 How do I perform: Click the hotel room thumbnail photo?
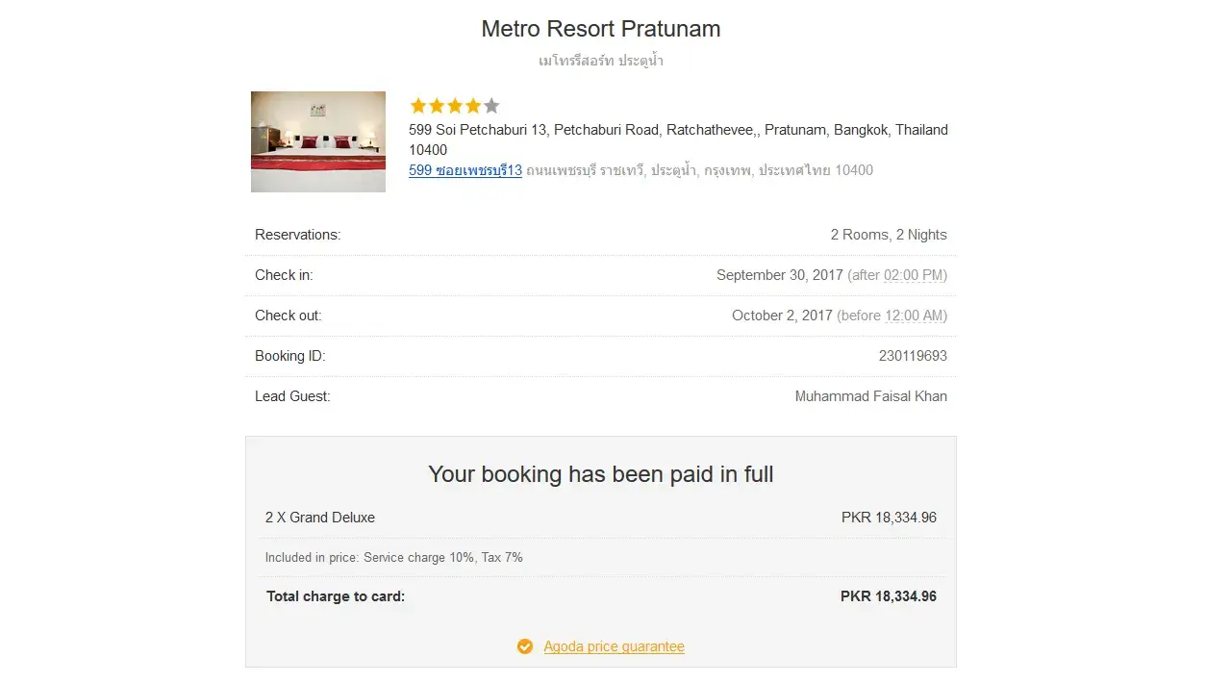(317, 141)
